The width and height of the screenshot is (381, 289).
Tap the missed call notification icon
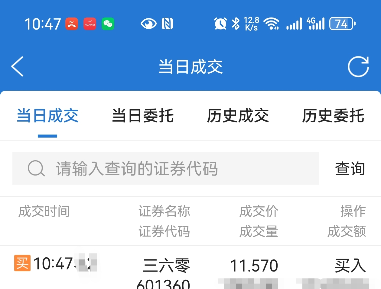coord(72,24)
